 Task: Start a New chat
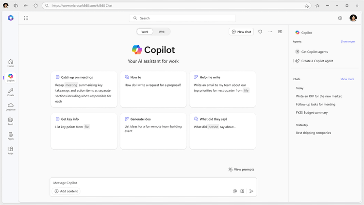tap(241, 32)
